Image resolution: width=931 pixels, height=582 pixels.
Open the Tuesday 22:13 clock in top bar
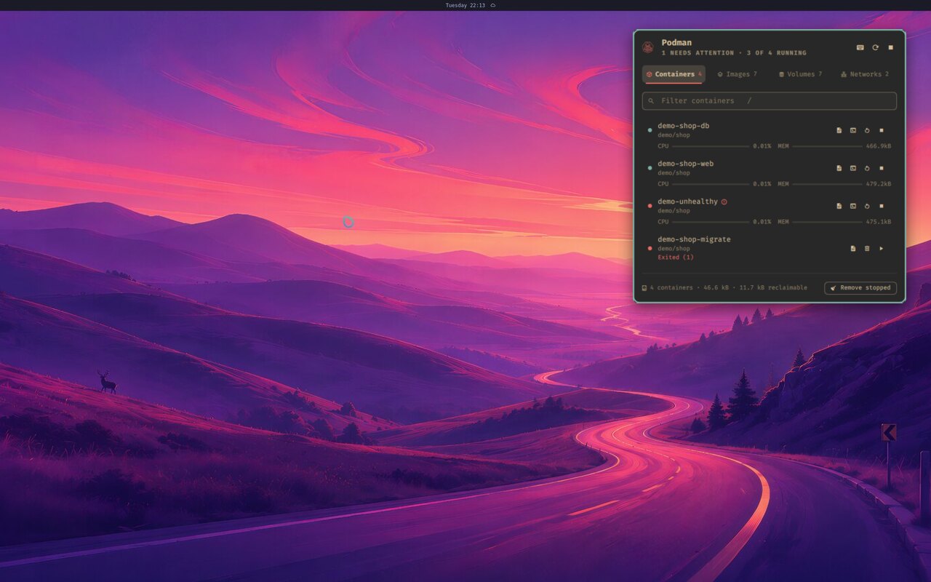[465, 5]
